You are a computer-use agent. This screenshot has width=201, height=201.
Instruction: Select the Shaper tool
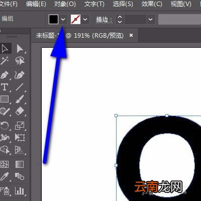click(5, 111)
